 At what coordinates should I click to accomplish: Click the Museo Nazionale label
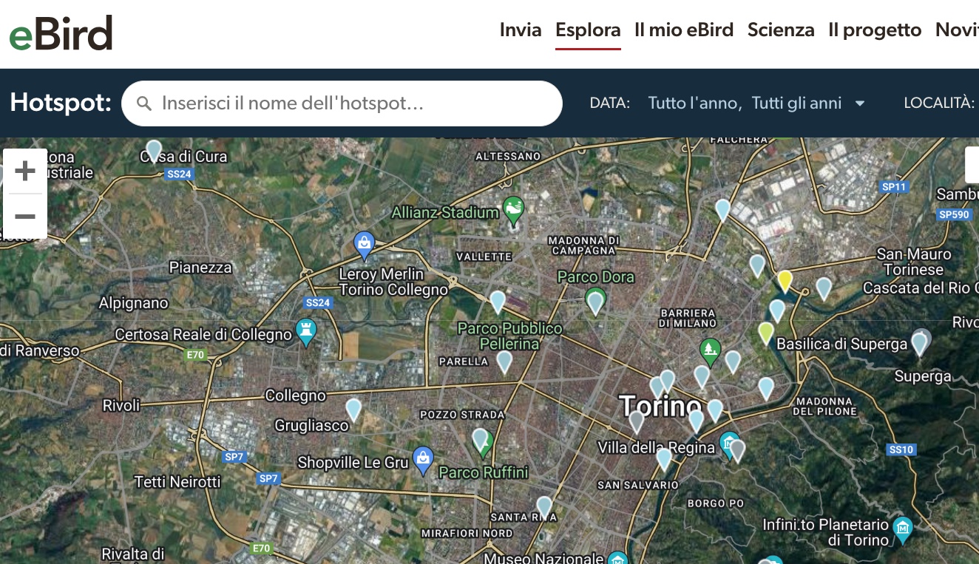(x=544, y=558)
